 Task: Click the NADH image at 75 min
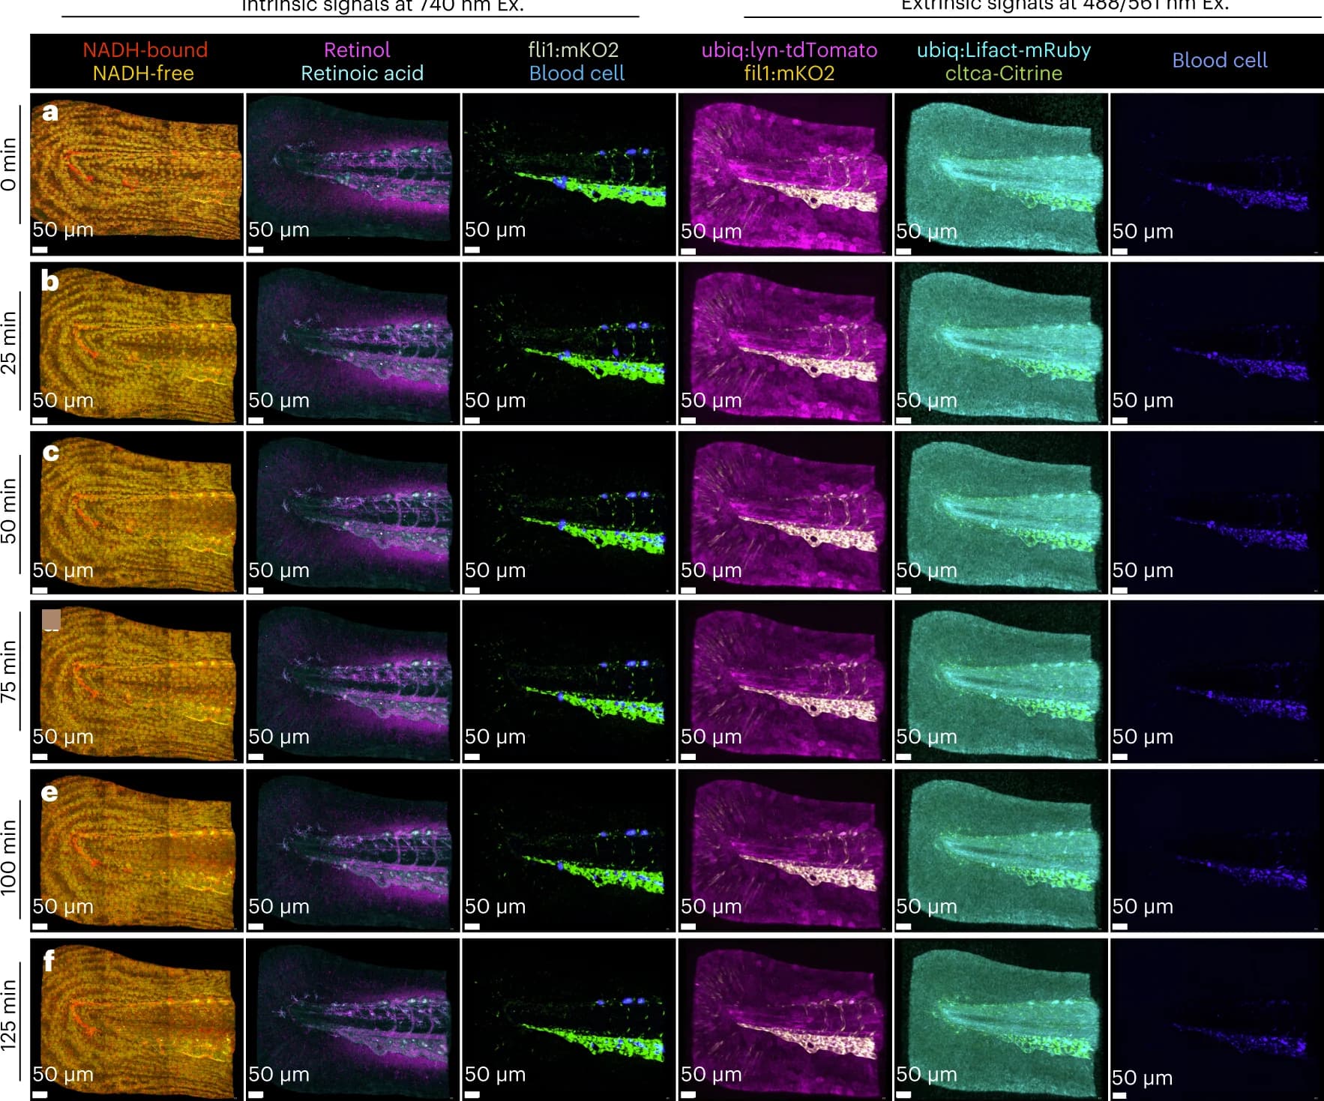136,681
